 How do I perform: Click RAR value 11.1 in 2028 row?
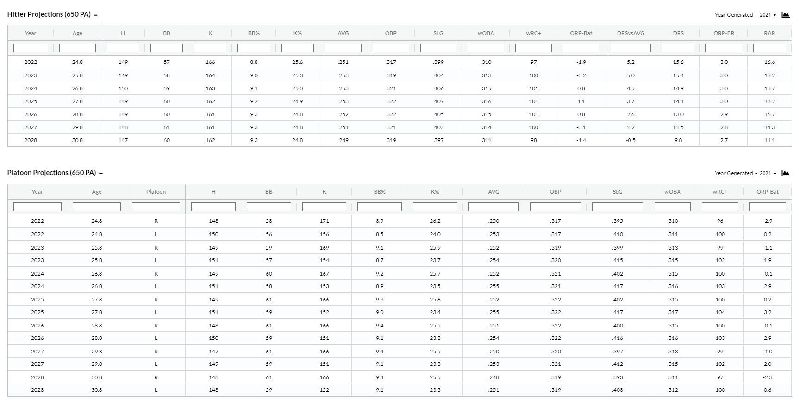[x=769, y=140]
